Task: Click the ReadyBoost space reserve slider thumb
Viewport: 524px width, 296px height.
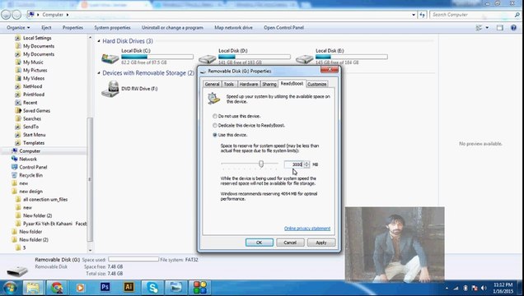Action: coord(261,164)
